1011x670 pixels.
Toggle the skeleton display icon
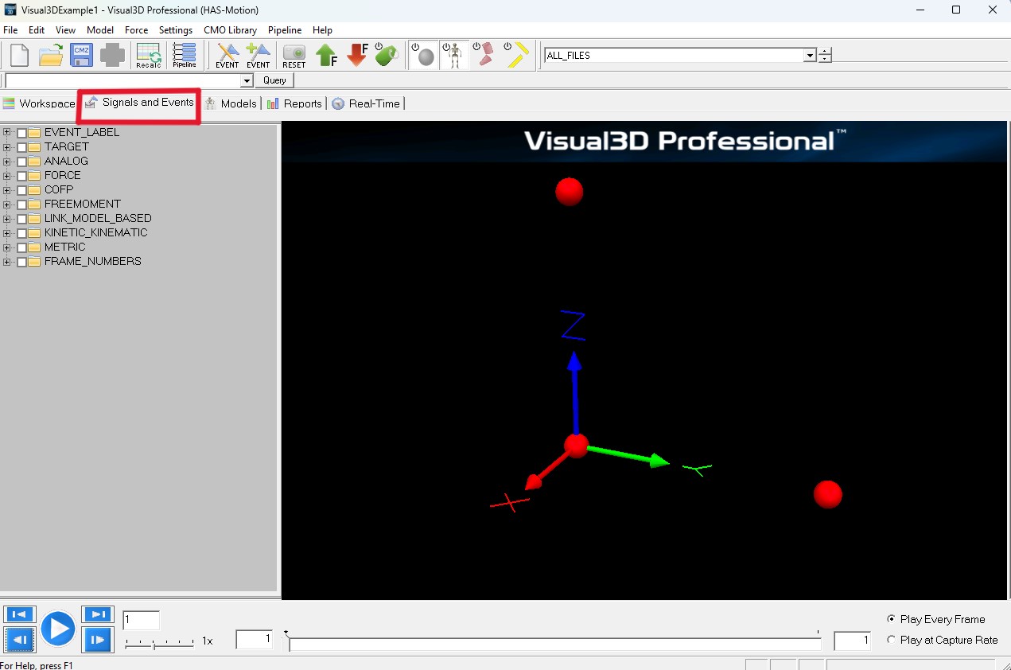click(454, 56)
